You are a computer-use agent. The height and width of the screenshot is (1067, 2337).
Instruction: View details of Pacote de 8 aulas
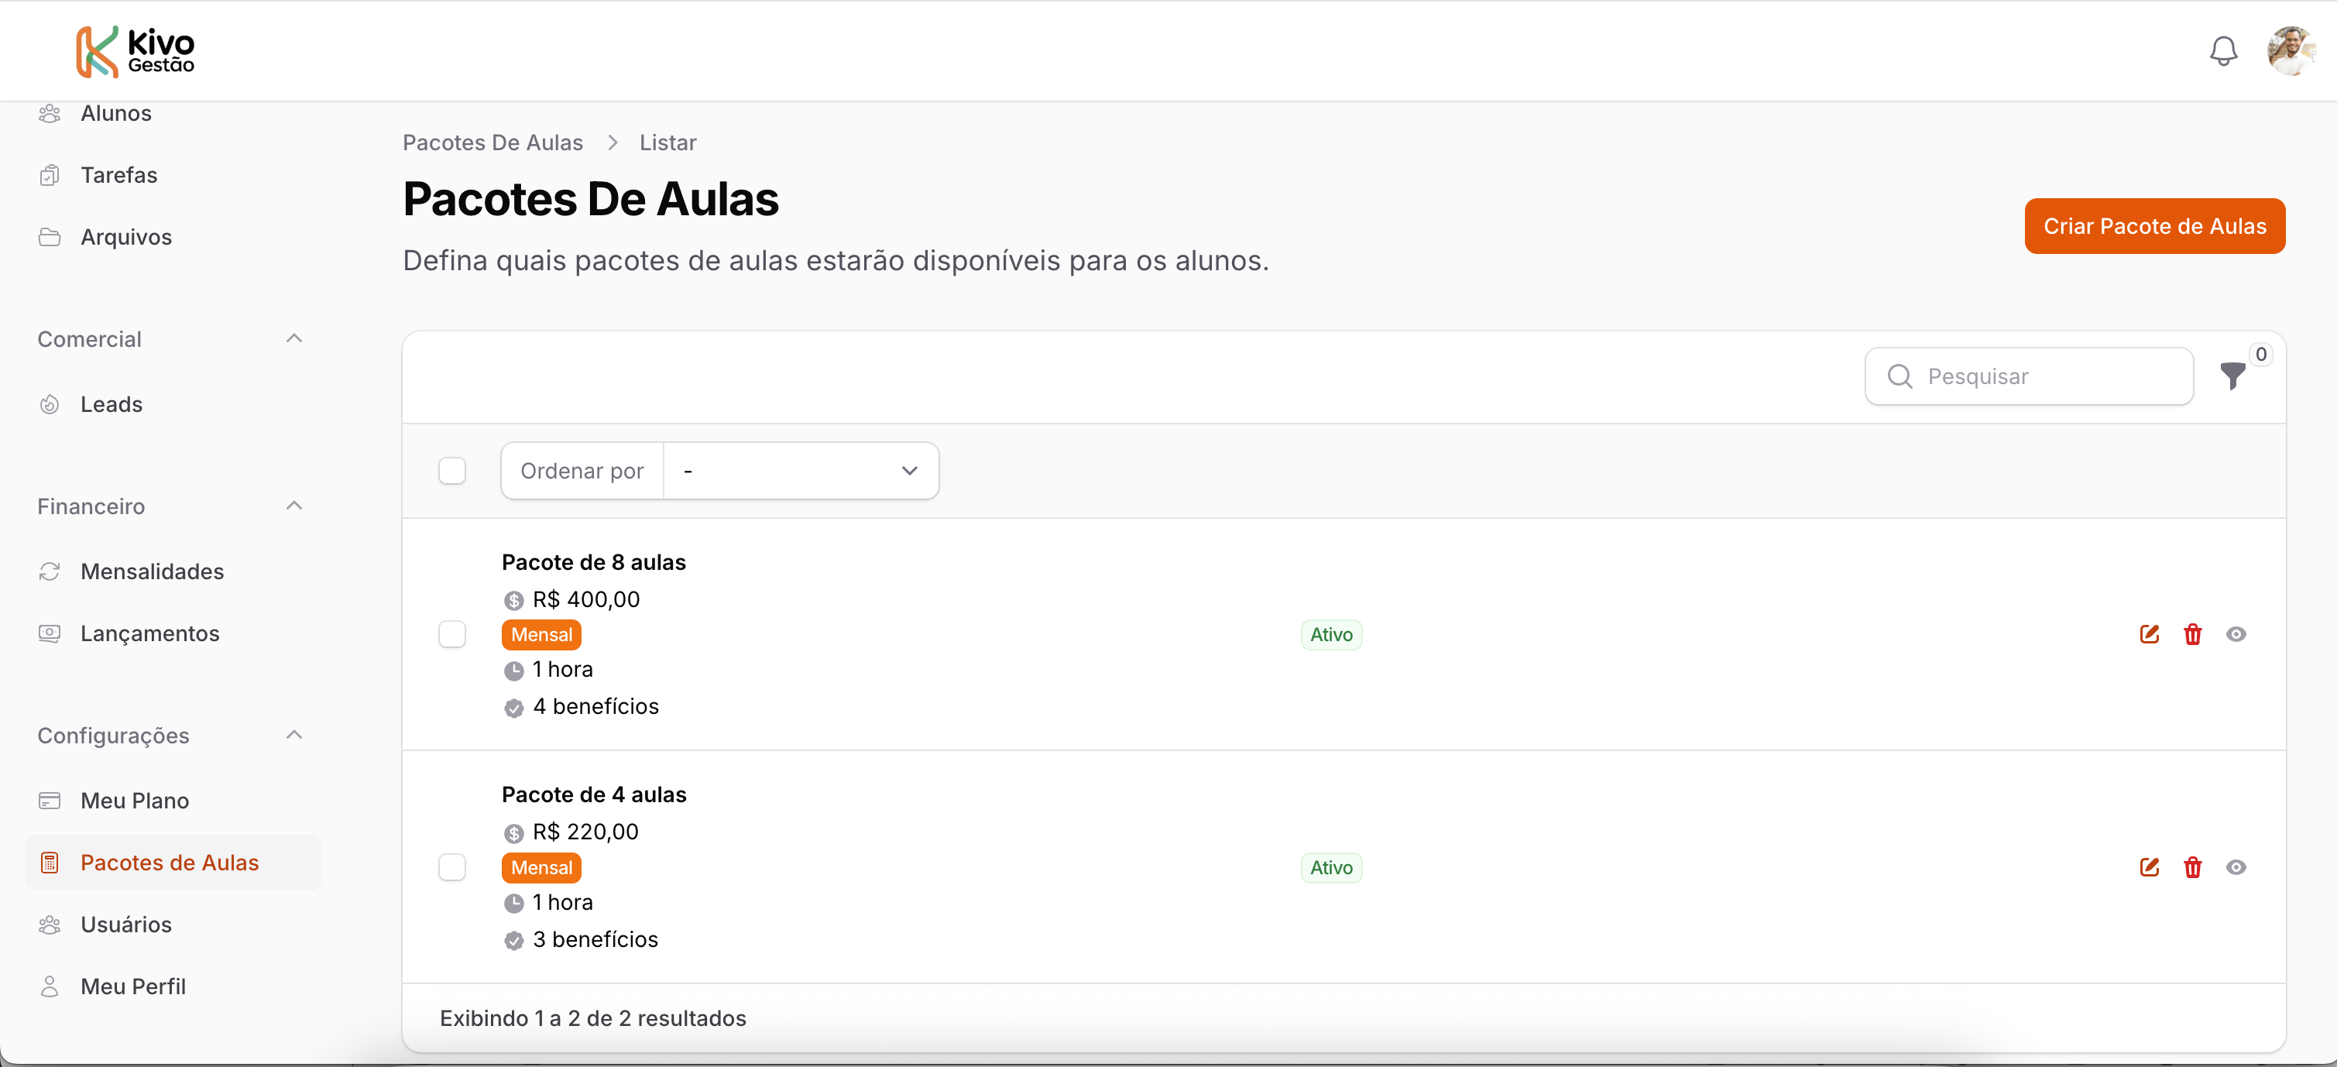point(2236,634)
